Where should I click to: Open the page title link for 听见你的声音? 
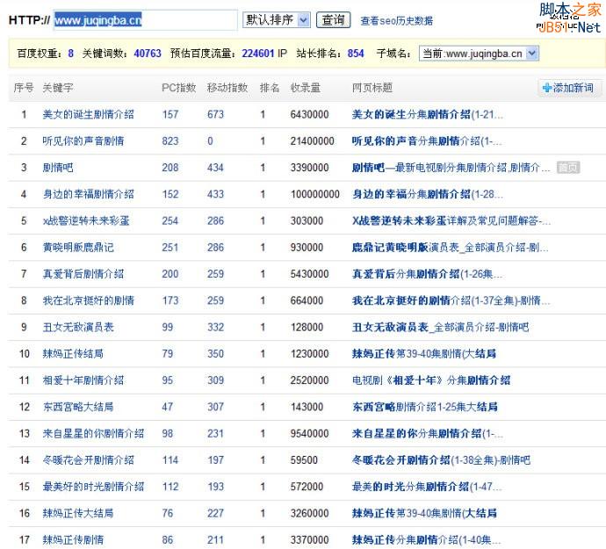pyautogui.click(x=427, y=141)
